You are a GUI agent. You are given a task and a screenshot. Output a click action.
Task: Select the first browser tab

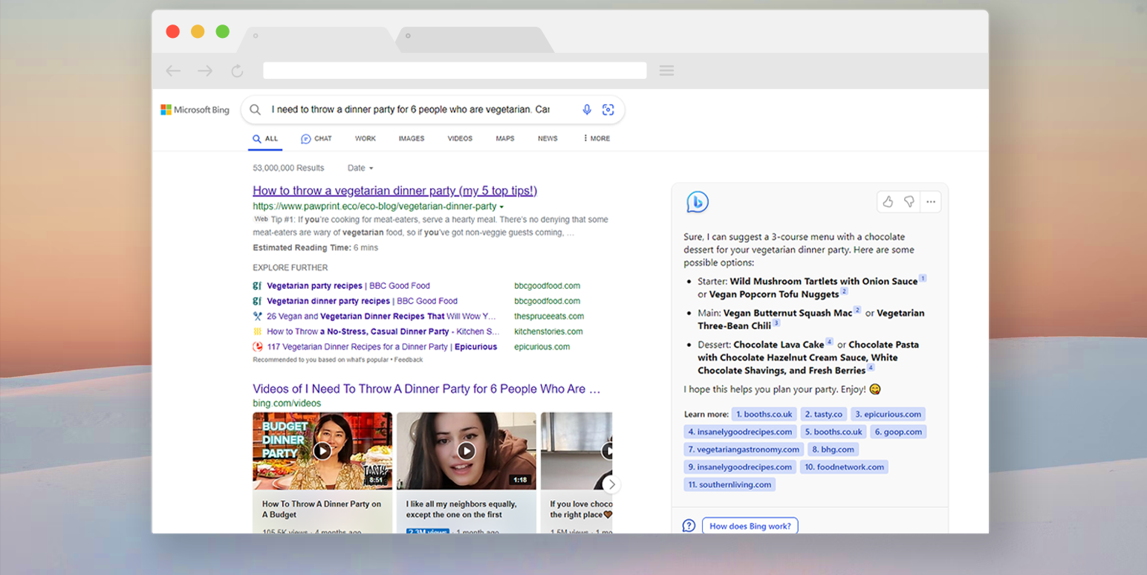click(x=317, y=39)
